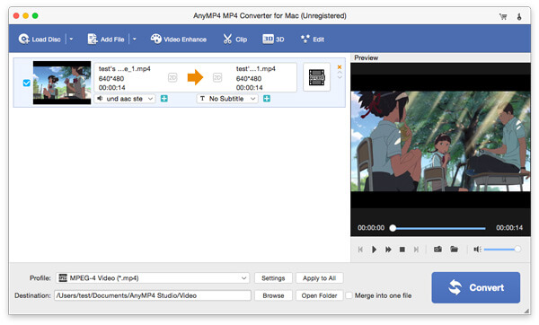Viewport: 539px width, 325px height.
Task: Click the source file name test's ...e_1.mp4
Action: [x=125, y=69]
